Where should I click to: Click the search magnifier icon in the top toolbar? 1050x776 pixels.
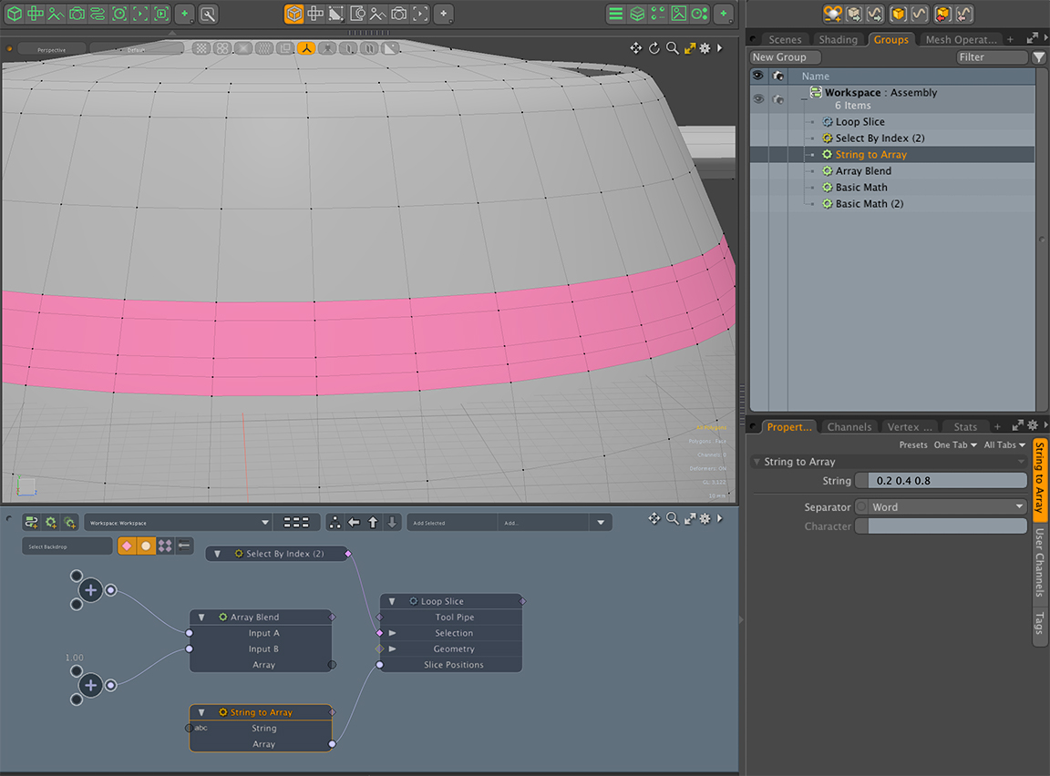(x=208, y=14)
